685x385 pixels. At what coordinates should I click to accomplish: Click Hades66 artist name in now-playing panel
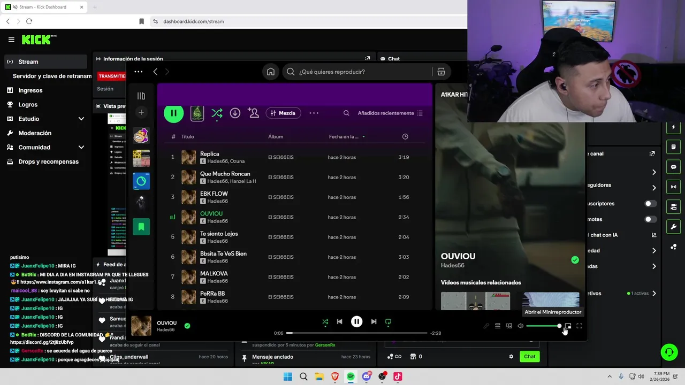click(x=453, y=265)
